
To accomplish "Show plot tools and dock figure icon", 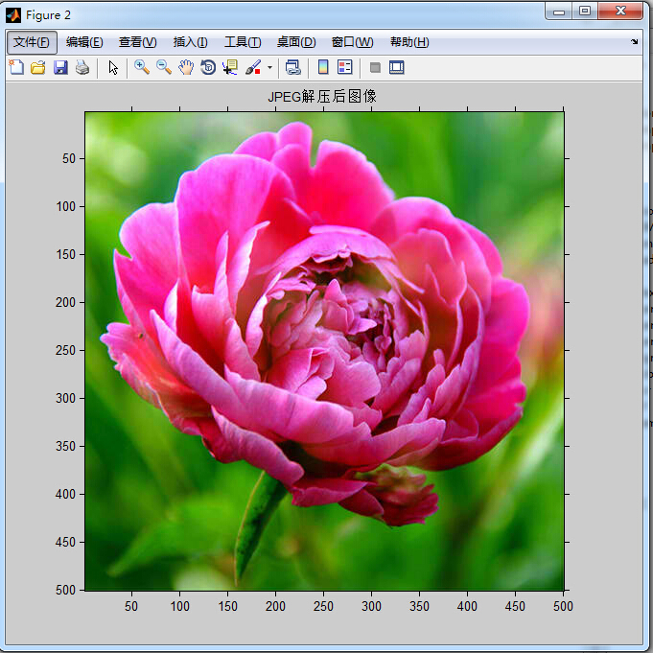I will (397, 67).
